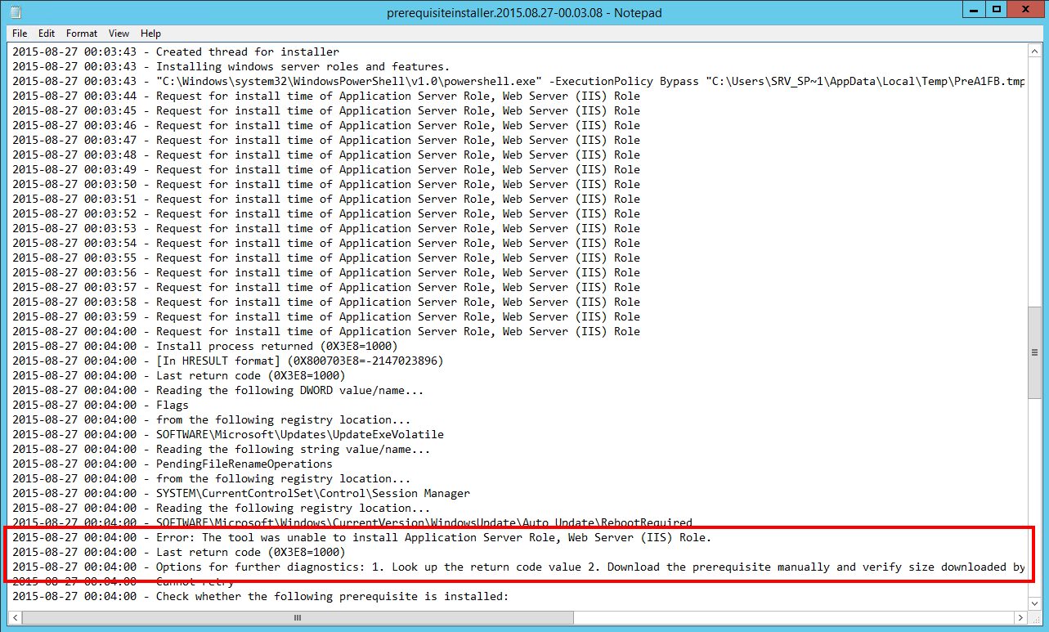Click the 00:03:50 Request for install line
Image resolution: width=1049 pixels, height=632 pixels.
326,184
